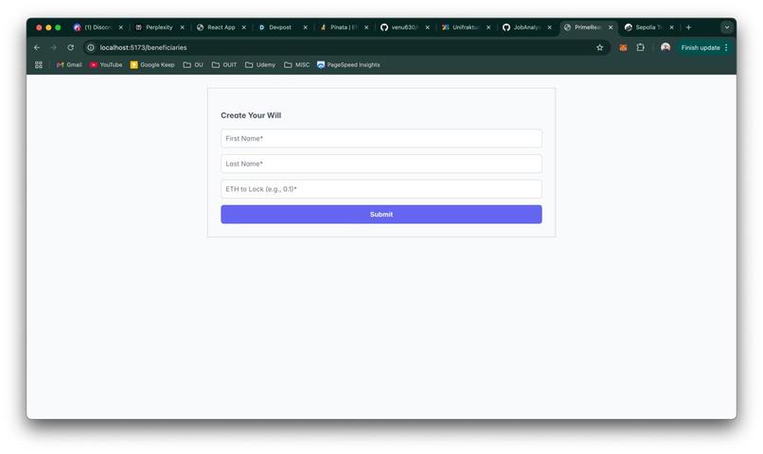763x454 pixels.
Task: Focus the Last Name field
Action: tap(381, 164)
